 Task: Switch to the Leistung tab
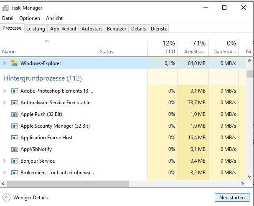click(36, 29)
